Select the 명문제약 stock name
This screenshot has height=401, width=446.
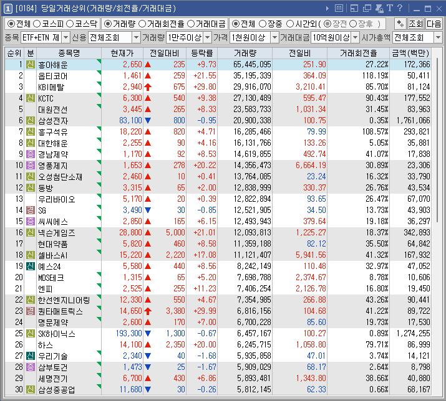(x=53, y=323)
